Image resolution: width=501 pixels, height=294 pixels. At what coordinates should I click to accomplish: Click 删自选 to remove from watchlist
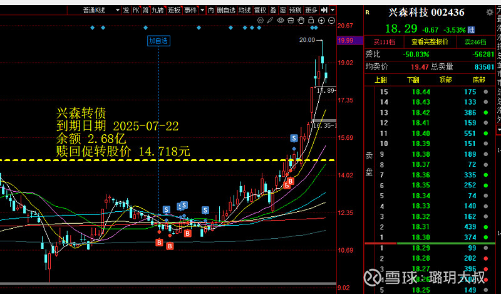click(x=226, y=10)
